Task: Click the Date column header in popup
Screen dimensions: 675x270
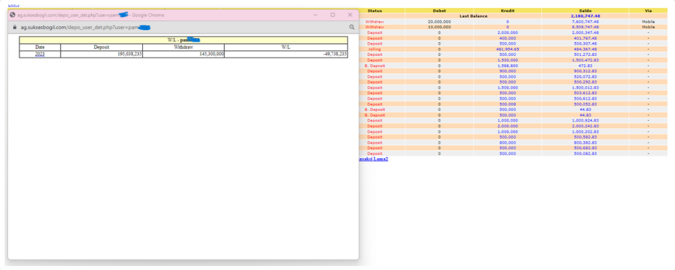Action: click(x=40, y=47)
